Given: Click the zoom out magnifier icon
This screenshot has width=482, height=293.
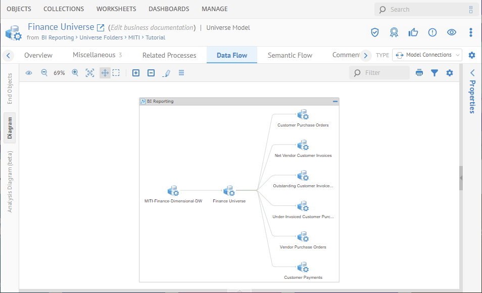Looking at the screenshot, I should click(44, 73).
